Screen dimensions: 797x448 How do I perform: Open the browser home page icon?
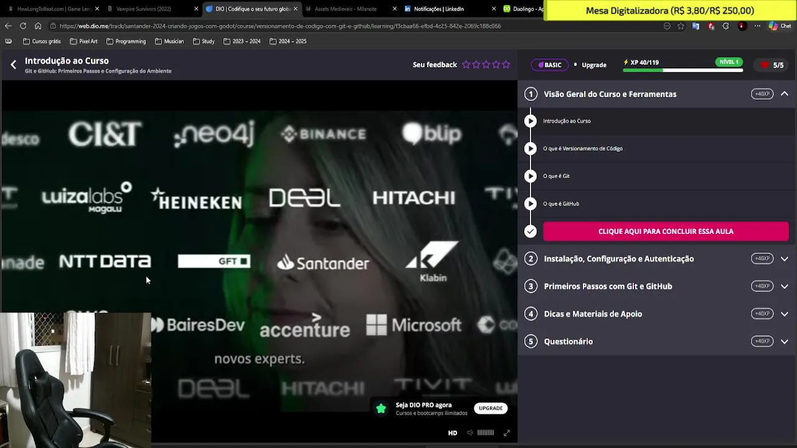[x=38, y=26]
